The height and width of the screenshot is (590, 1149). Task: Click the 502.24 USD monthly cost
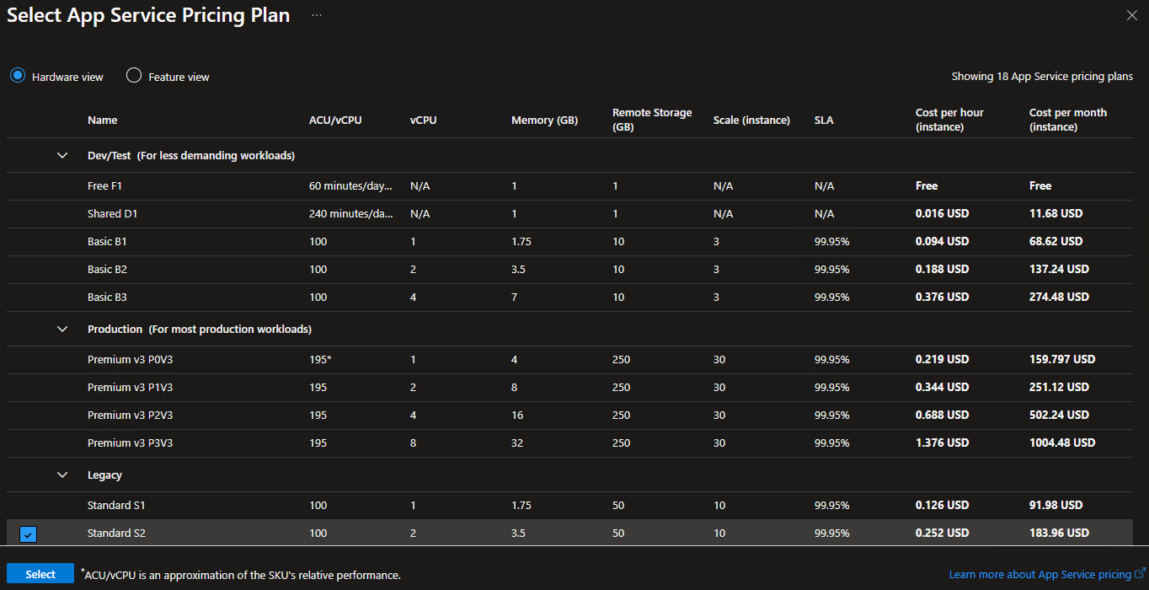pos(1059,415)
